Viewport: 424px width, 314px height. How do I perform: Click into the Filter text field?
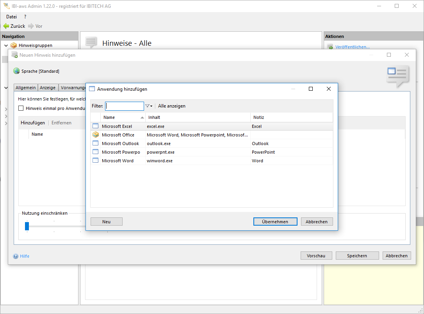(125, 106)
